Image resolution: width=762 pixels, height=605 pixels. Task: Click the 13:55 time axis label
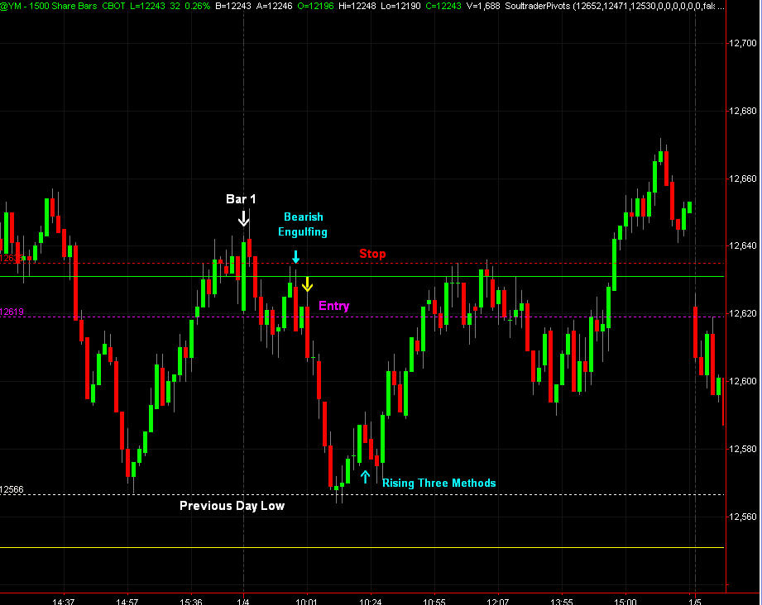point(561,602)
